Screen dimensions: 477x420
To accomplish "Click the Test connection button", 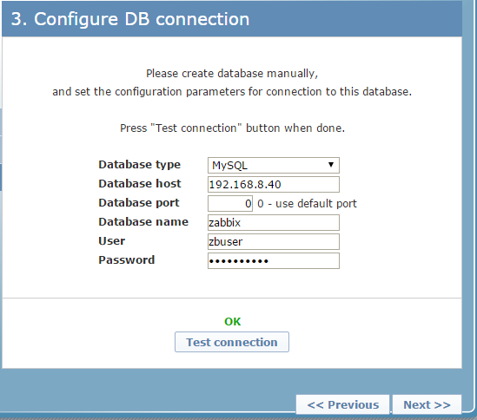I will [x=232, y=342].
